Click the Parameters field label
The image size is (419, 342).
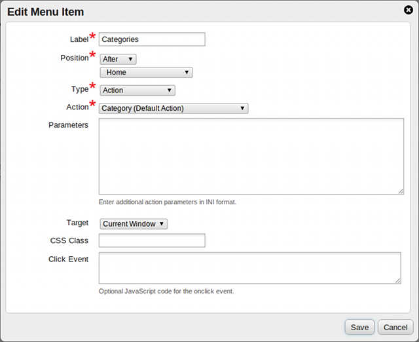pos(68,124)
